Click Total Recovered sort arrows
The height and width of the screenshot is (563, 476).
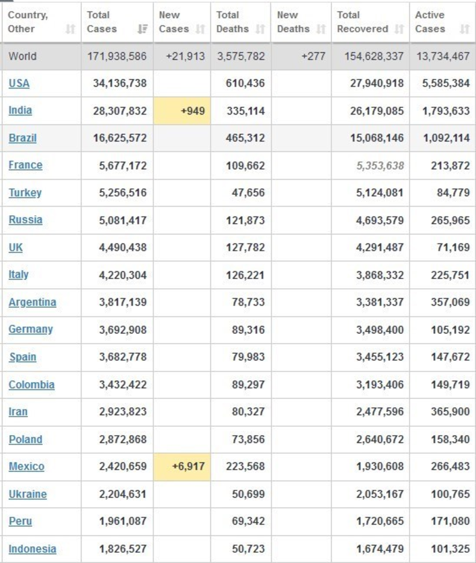(x=399, y=29)
